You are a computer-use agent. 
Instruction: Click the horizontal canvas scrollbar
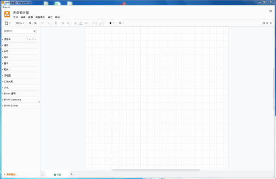tap(156, 170)
